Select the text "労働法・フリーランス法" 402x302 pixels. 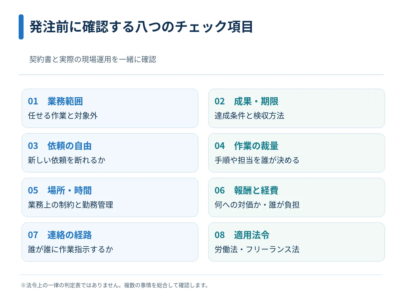pos(257,249)
